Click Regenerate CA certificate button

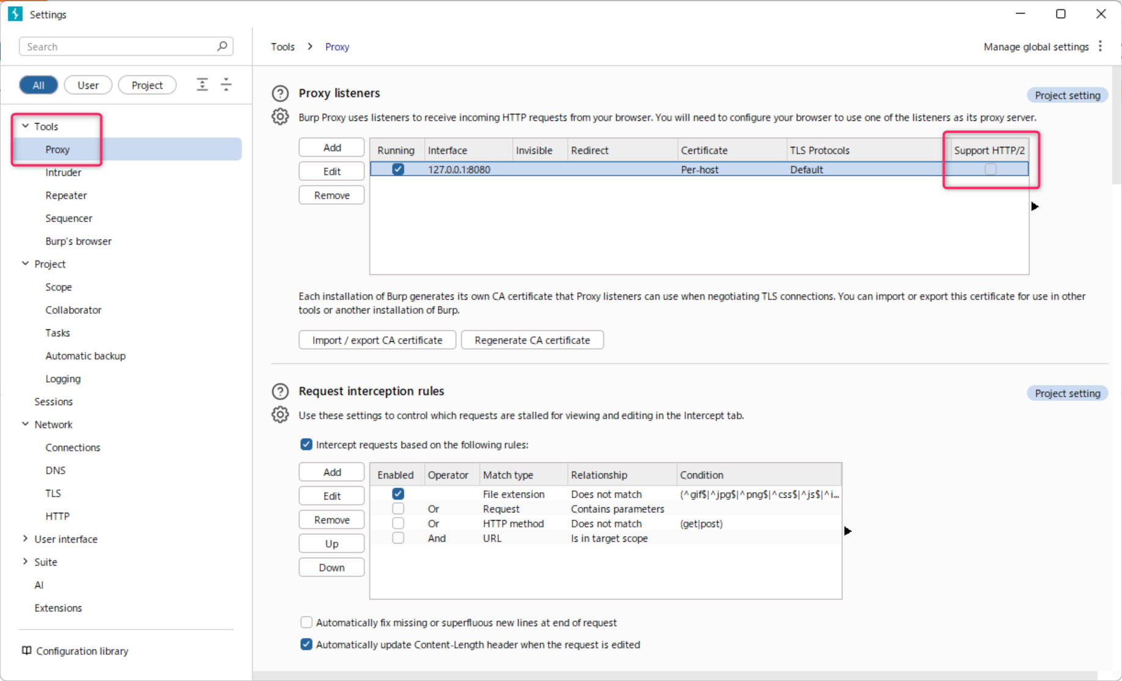point(532,340)
